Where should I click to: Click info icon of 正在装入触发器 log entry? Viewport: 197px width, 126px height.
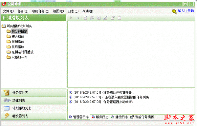(x=71, y=97)
